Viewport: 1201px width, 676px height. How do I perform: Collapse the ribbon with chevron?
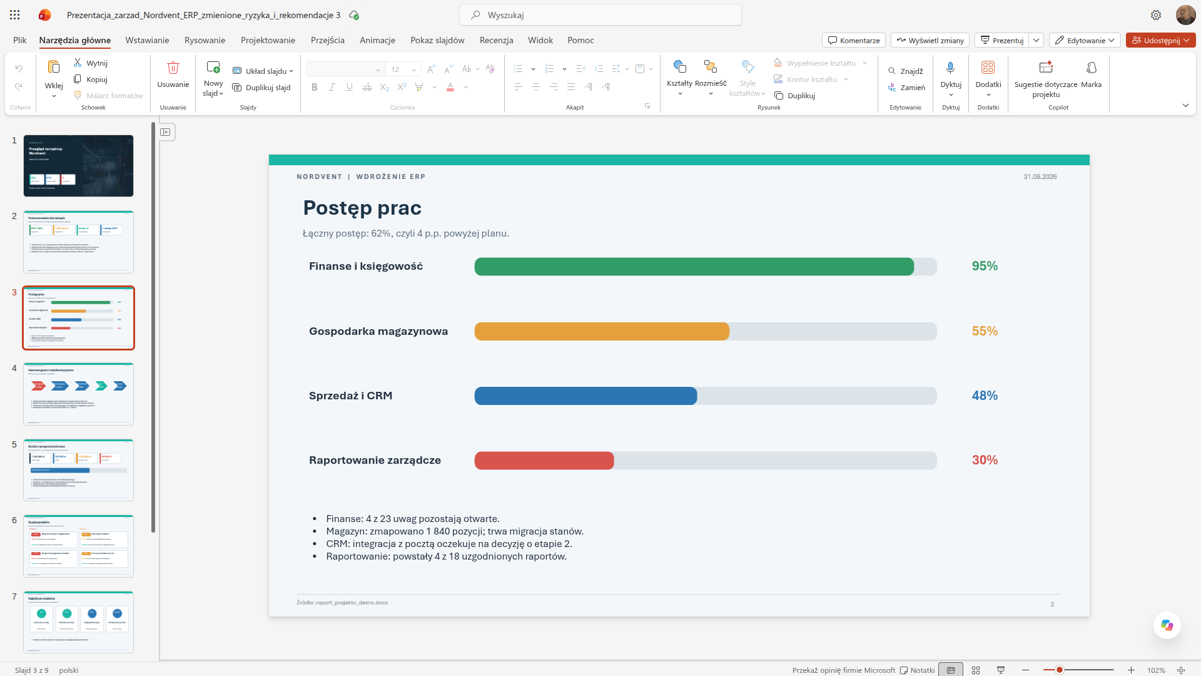1185,105
